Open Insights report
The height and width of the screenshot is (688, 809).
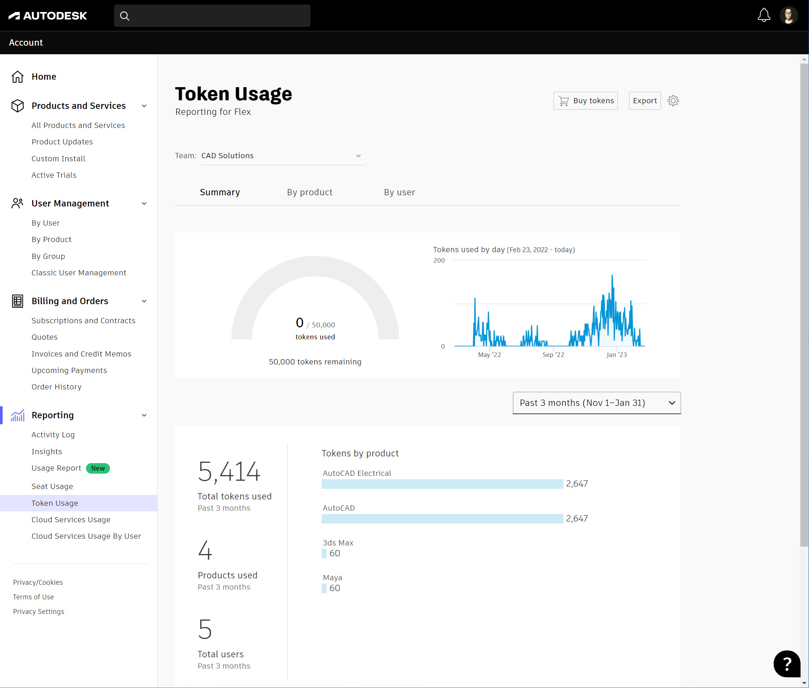point(47,452)
